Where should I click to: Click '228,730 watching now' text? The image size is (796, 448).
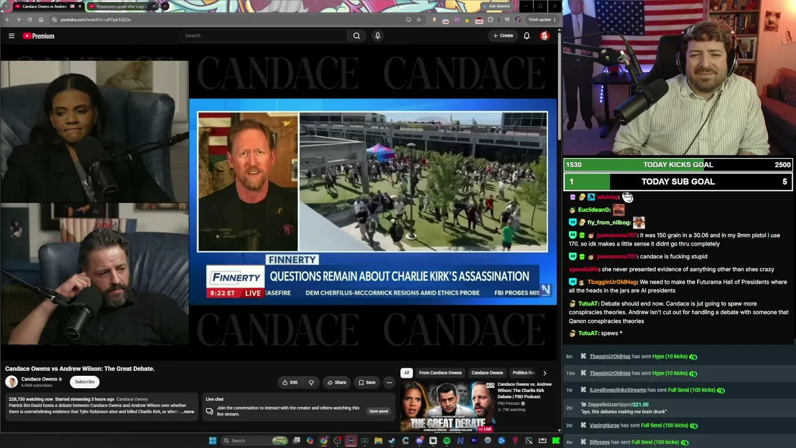click(30, 399)
